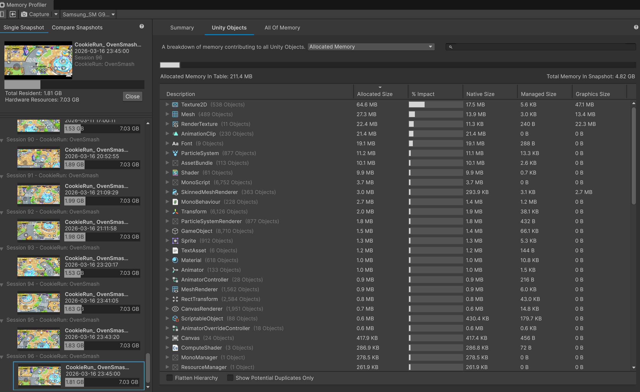
Task: Click the AnimationClip row icon
Action: [175, 134]
